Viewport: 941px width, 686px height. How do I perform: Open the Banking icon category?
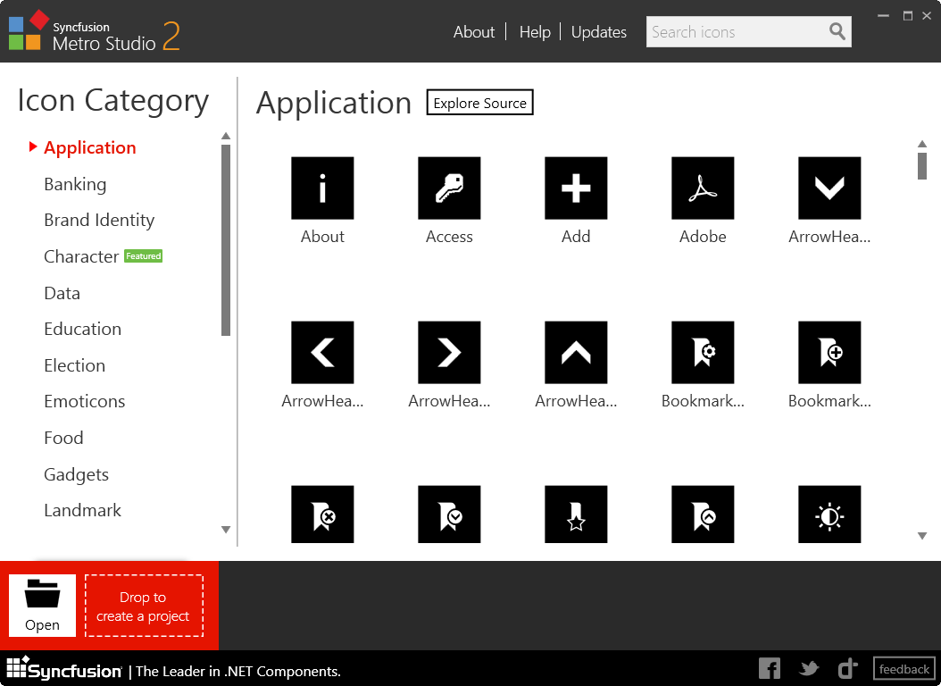click(x=75, y=184)
